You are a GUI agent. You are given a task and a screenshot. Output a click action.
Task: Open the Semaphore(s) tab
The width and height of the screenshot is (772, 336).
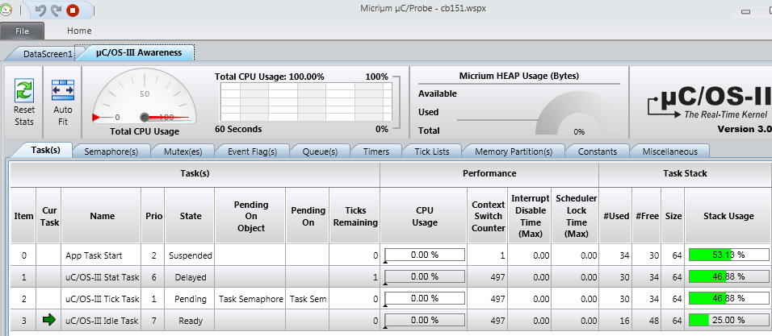(111, 151)
